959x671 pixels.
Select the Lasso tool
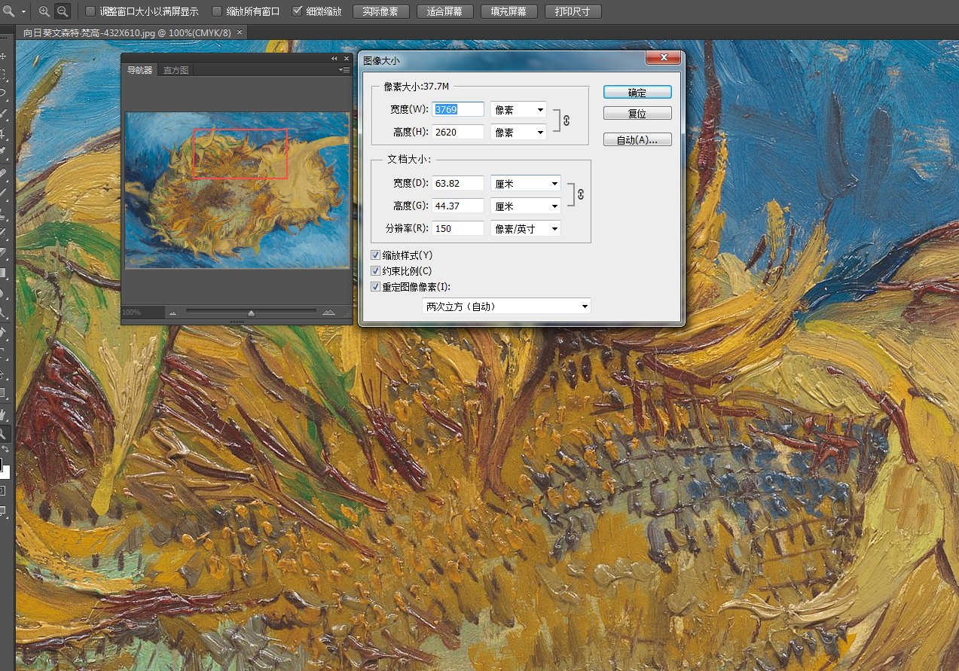tap(4, 94)
